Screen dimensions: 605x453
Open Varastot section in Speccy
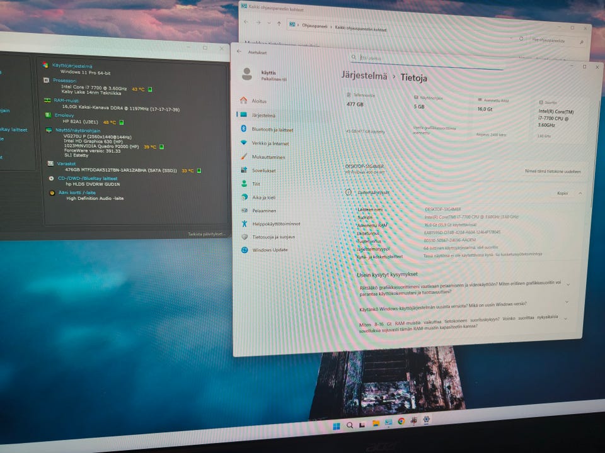(x=66, y=164)
